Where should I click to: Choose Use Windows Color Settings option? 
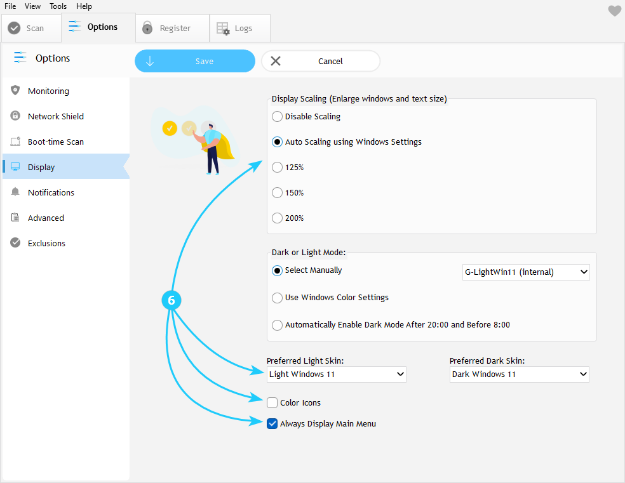pyautogui.click(x=277, y=298)
